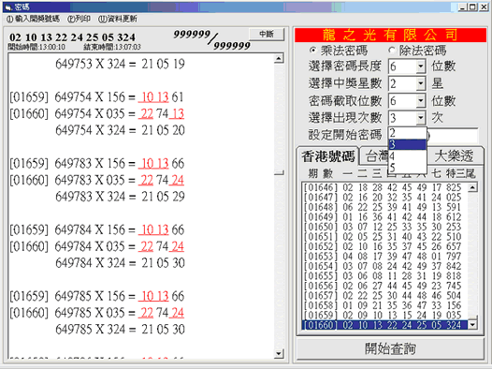
Task: Select the 01655 row in the lottery list
Action: 384,276
